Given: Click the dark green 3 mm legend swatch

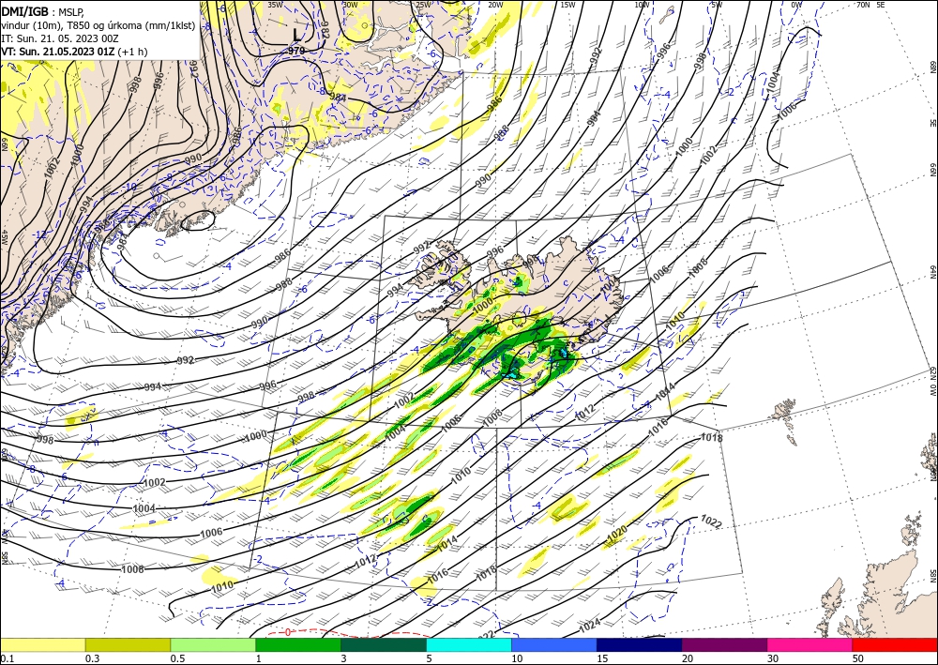Looking at the screenshot, I should [384, 644].
